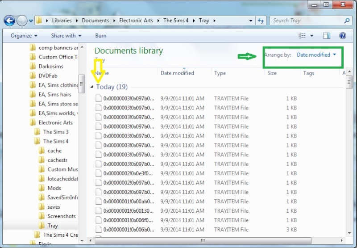Open the Organize menu

24,36
